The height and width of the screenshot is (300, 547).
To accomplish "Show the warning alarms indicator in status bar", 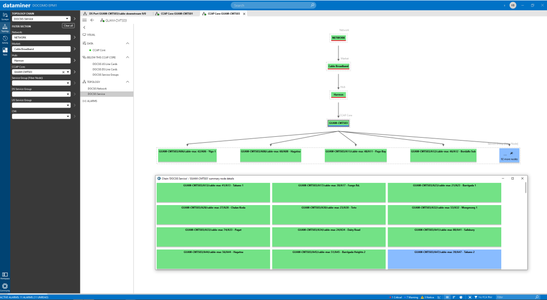I will point(411,297).
